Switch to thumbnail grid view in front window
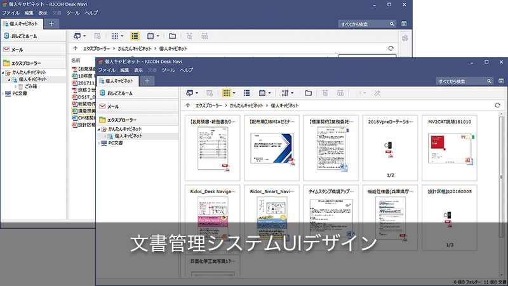This screenshot has height=286, width=508. coord(227,93)
